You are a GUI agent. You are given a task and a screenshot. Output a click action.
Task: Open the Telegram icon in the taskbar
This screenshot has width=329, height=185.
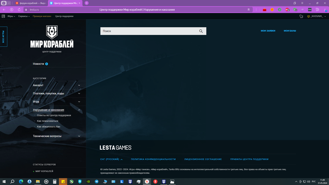coord(97,181)
